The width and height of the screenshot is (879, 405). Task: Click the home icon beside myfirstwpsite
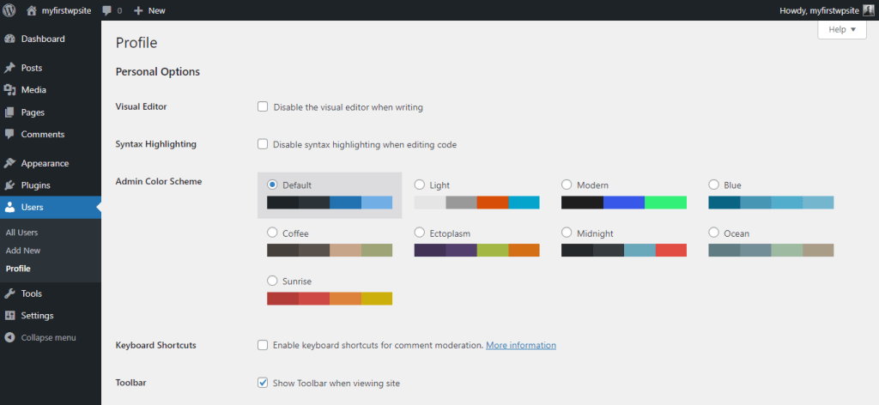pos(32,10)
